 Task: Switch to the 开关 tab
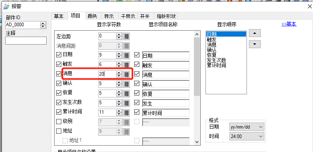coord(146,16)
